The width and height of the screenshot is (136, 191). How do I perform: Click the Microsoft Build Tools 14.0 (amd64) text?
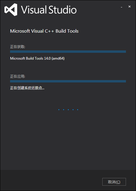(x=37, y=58)
